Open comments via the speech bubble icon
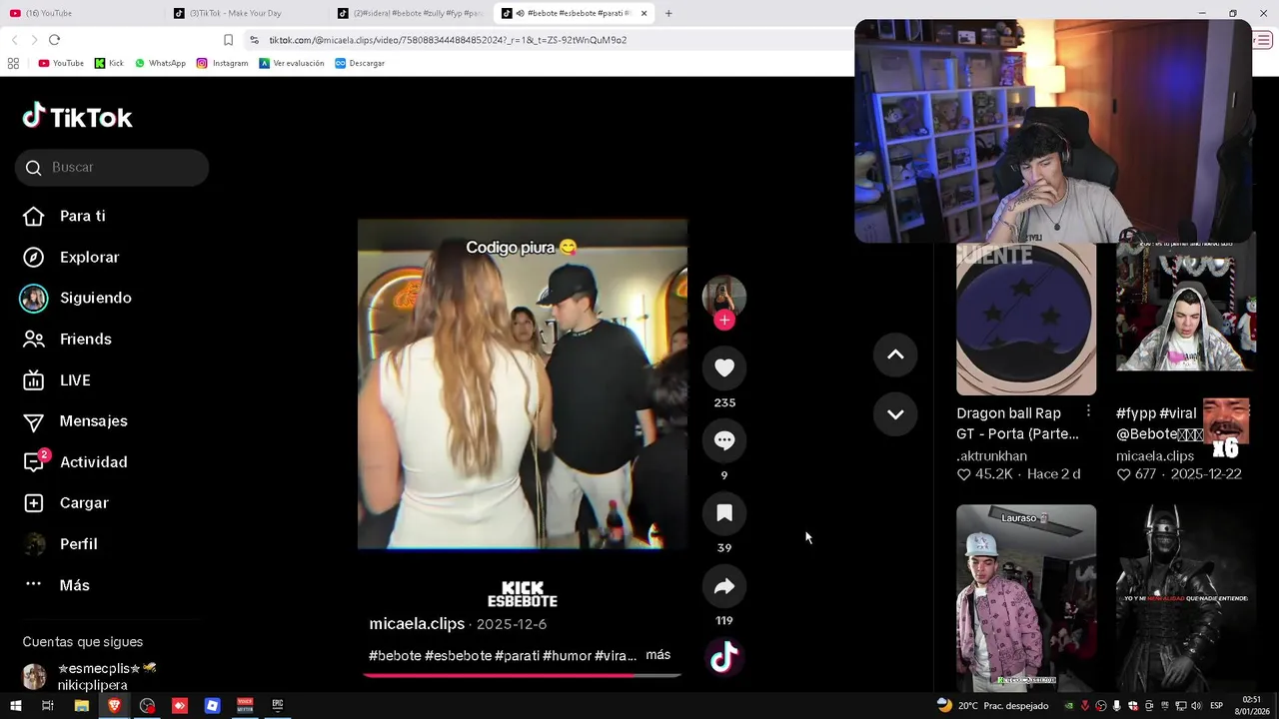The width and height of the screenshot is (1279, 719). pyautogui.click(x=724, y=440)
